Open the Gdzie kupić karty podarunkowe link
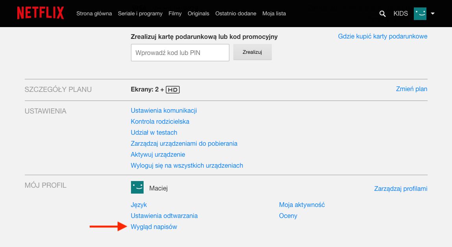Viewport: 452px width, 247px height. click(382, 36)
